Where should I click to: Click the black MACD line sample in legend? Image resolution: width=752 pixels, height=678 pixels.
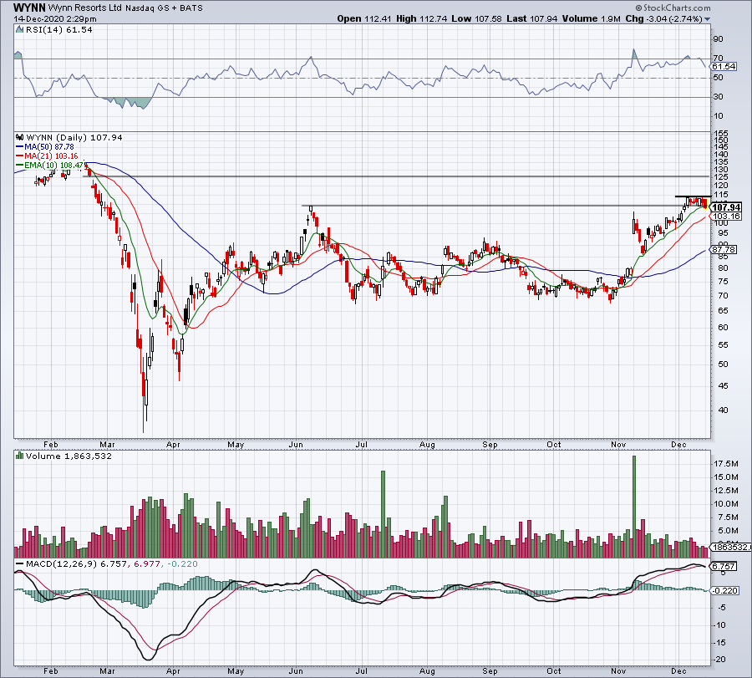(x=20, y=563)
